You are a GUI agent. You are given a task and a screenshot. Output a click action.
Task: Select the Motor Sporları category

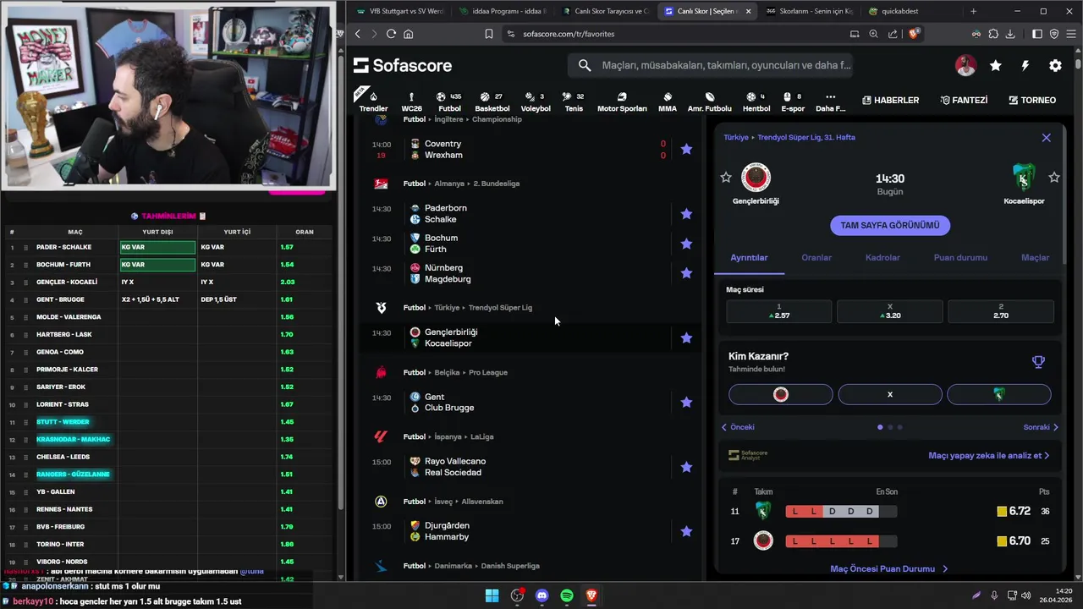coord(622,101)
